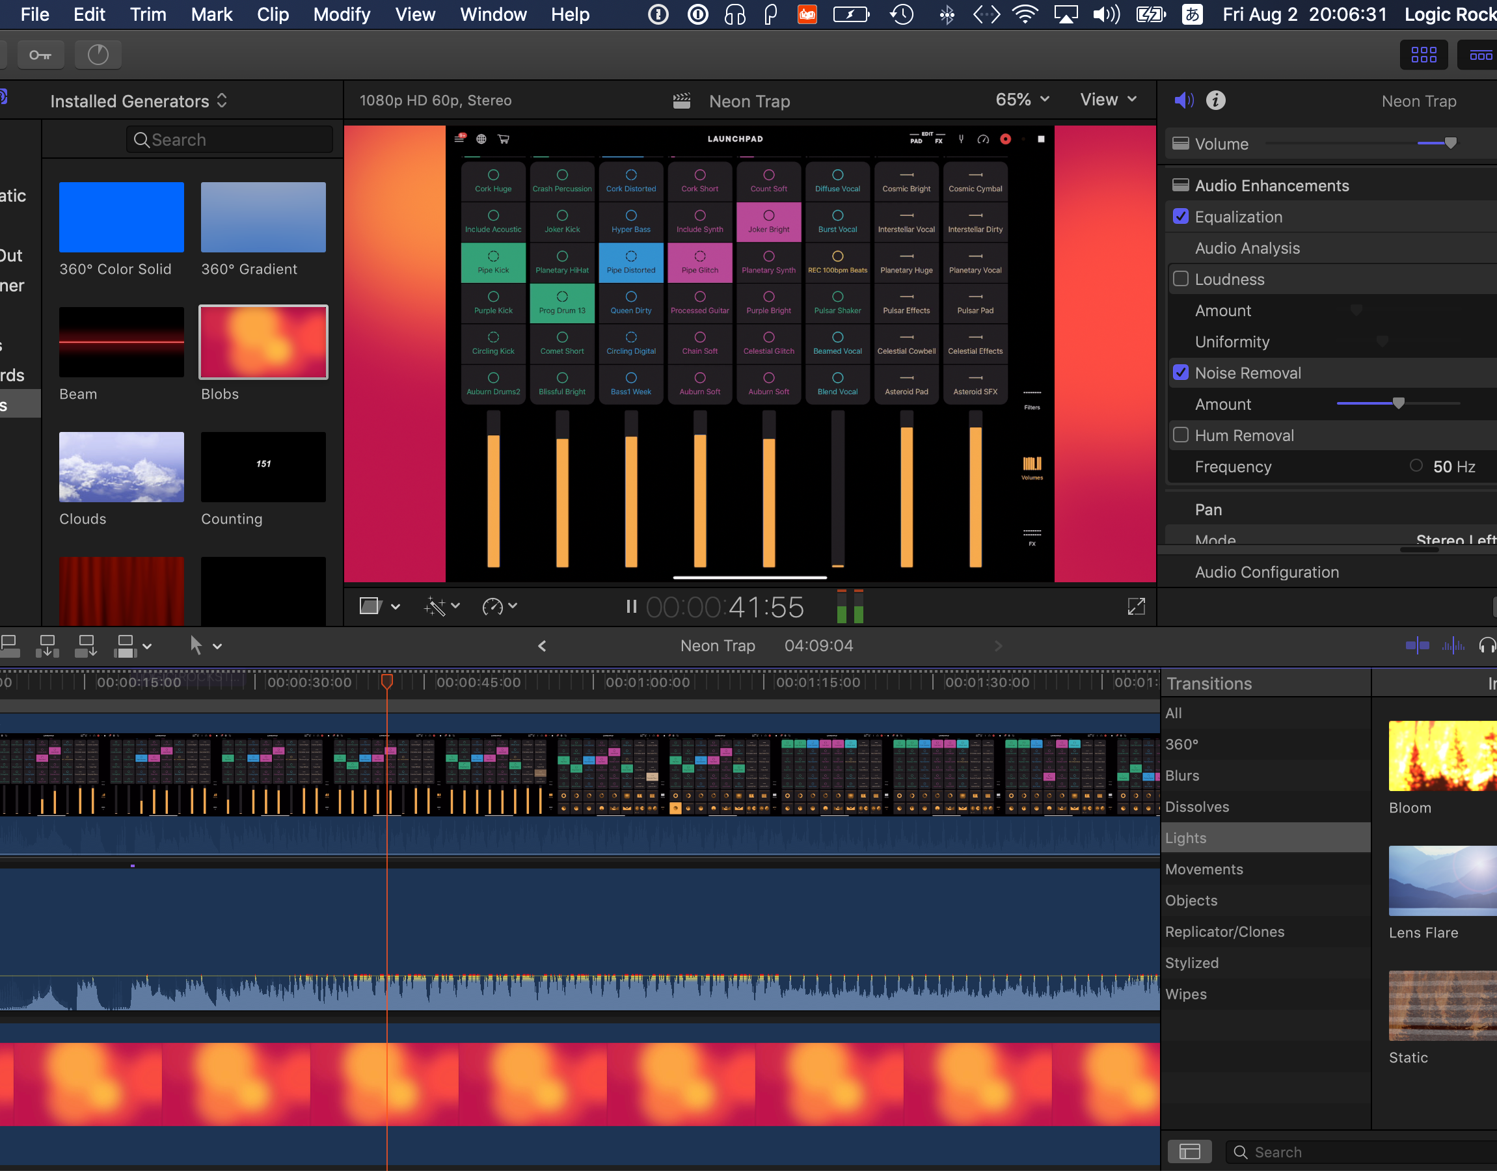Open the headphones menu bar icon
Viewport: 1497px width, 1171px height.
(735, 14)
